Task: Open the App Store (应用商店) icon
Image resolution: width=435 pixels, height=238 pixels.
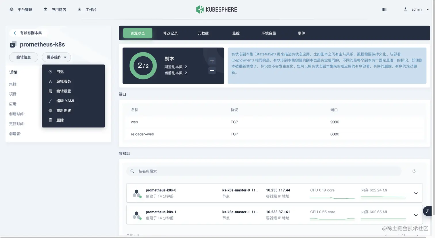Action: [x=45, y=9]
